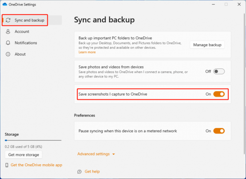Open the Learn more link

87,52
